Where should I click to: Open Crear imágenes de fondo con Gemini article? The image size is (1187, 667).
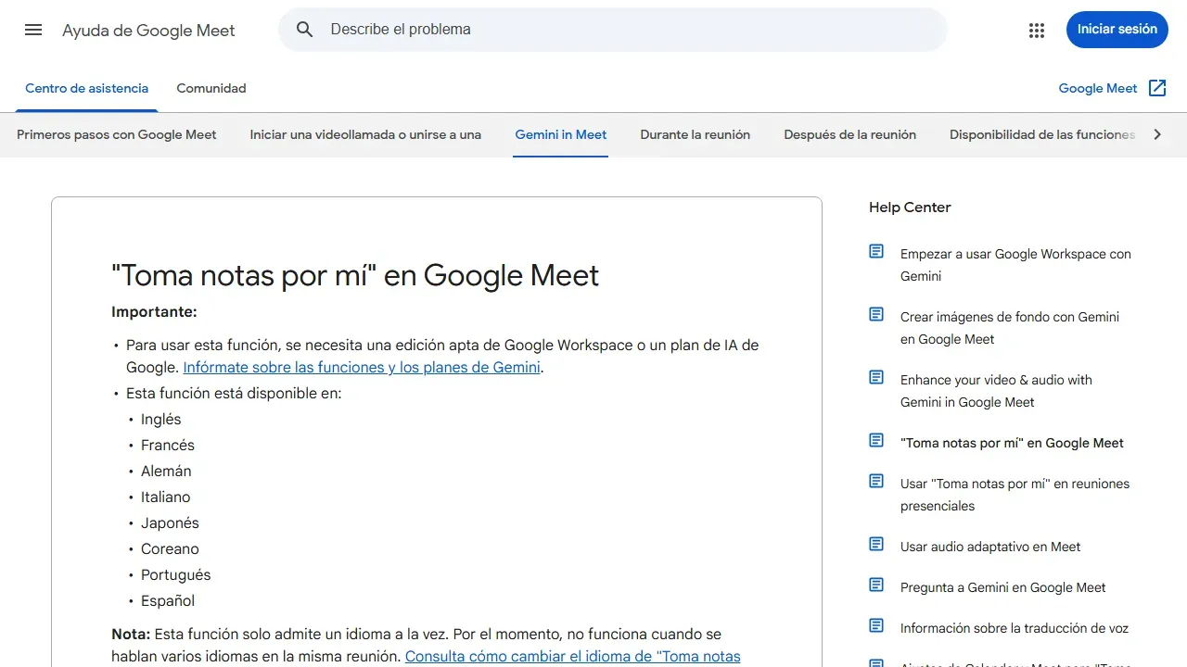pos(1010,328)
